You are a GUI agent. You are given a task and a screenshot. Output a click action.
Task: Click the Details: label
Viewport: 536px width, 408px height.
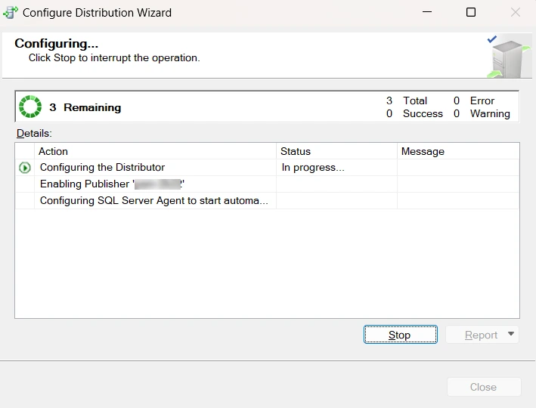(34, 133)
